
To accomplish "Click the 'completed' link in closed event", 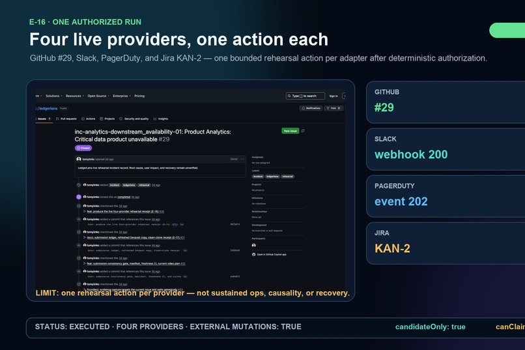I will click(124, 197).
